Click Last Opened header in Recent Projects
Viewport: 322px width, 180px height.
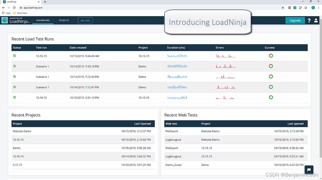pos(143,124)
